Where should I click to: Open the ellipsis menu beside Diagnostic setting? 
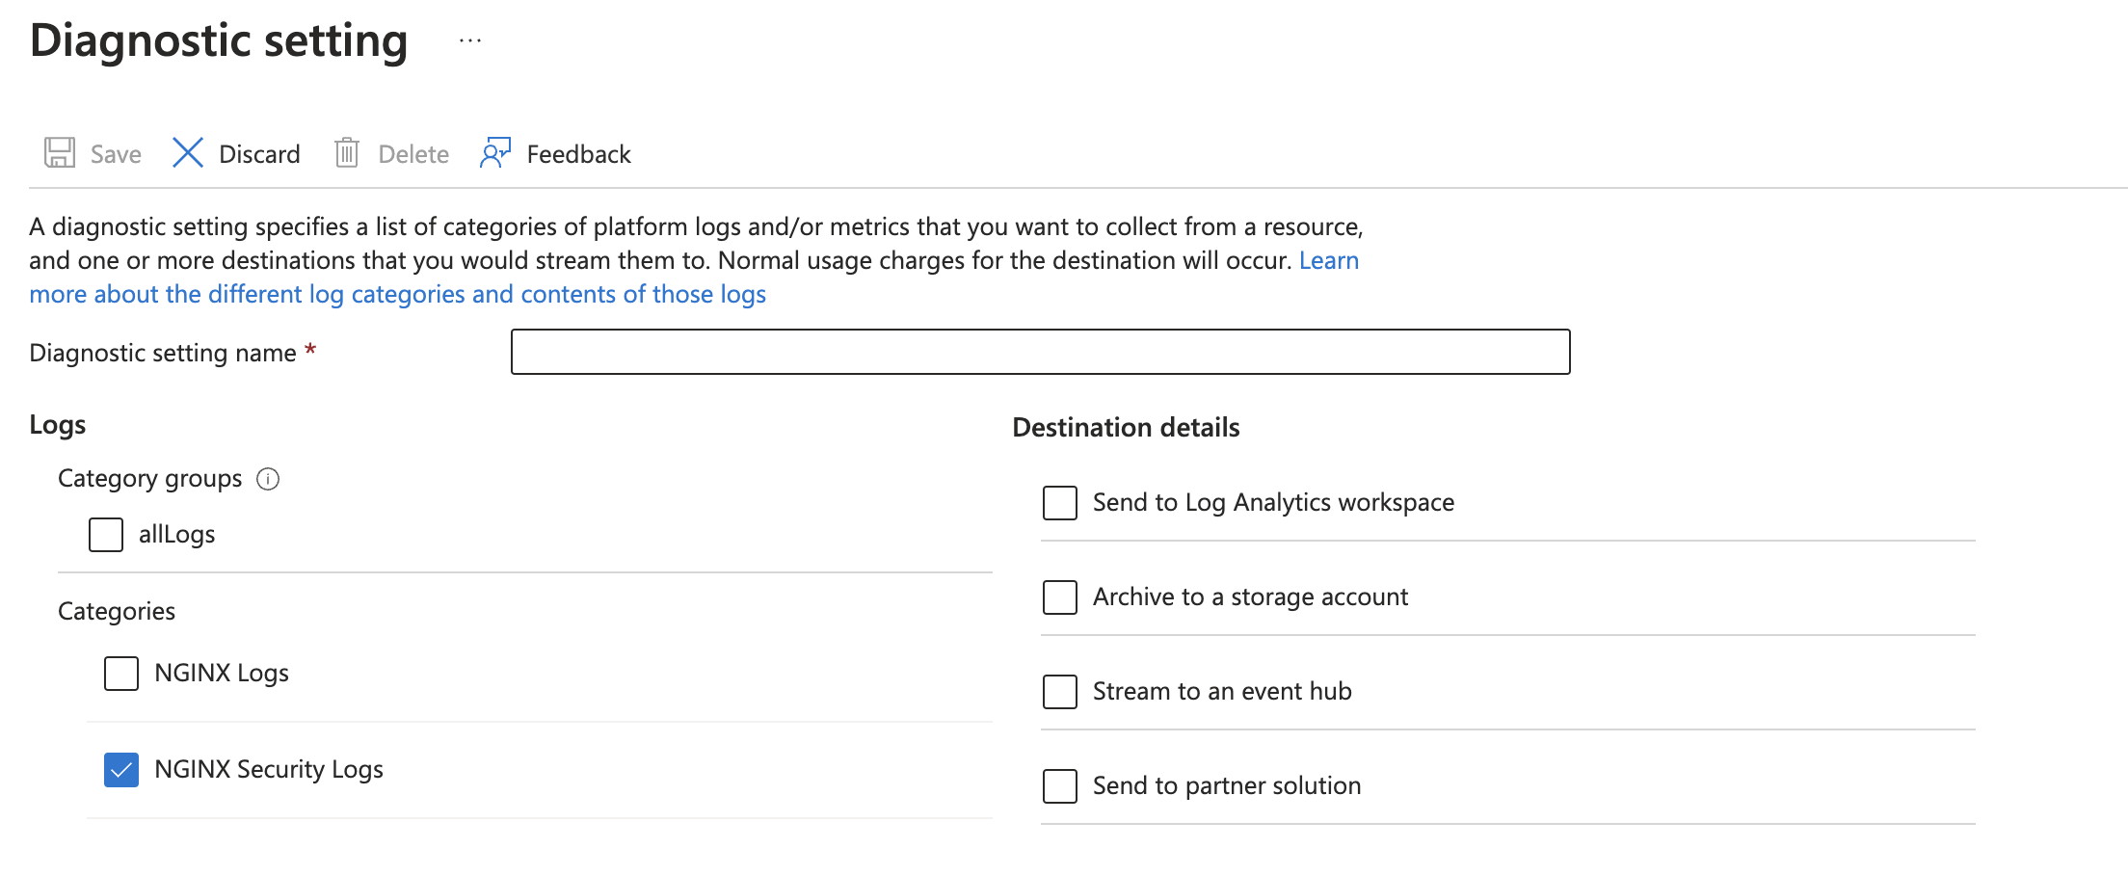tap(469, 40)
